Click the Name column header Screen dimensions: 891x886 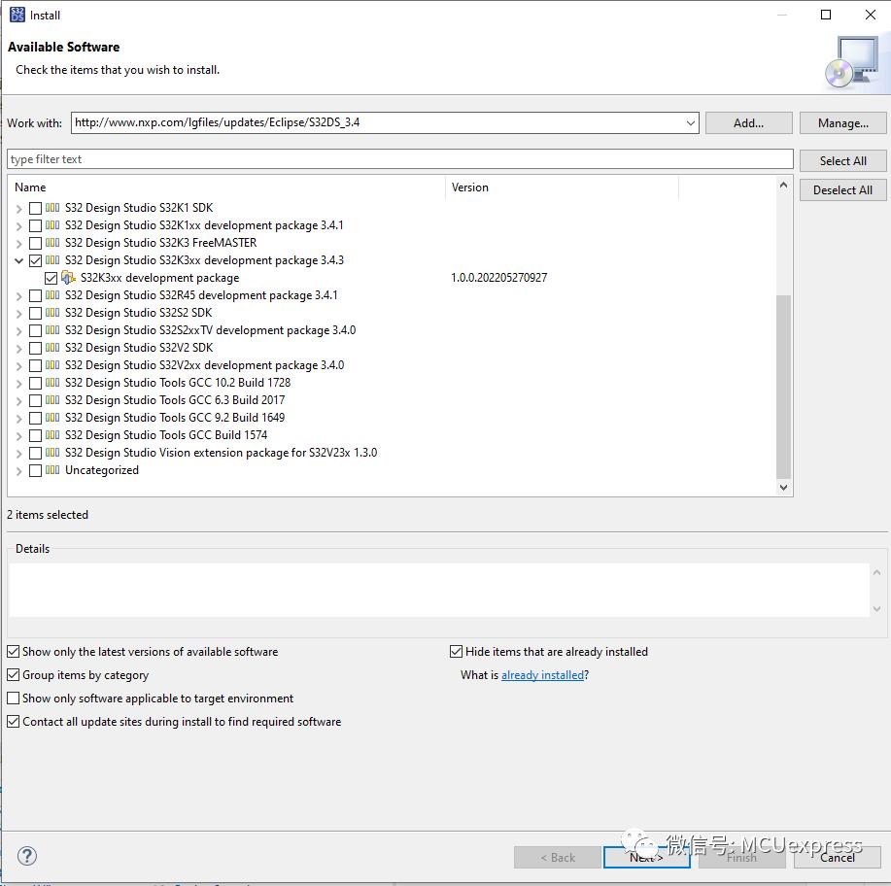coord(227,187)
